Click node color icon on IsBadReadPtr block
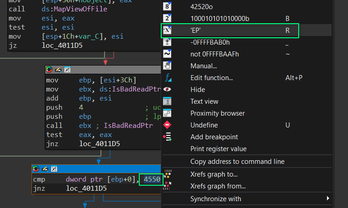The width and height of the screenshot is (348, 208). pyautogui.click(x=49, y=70)
